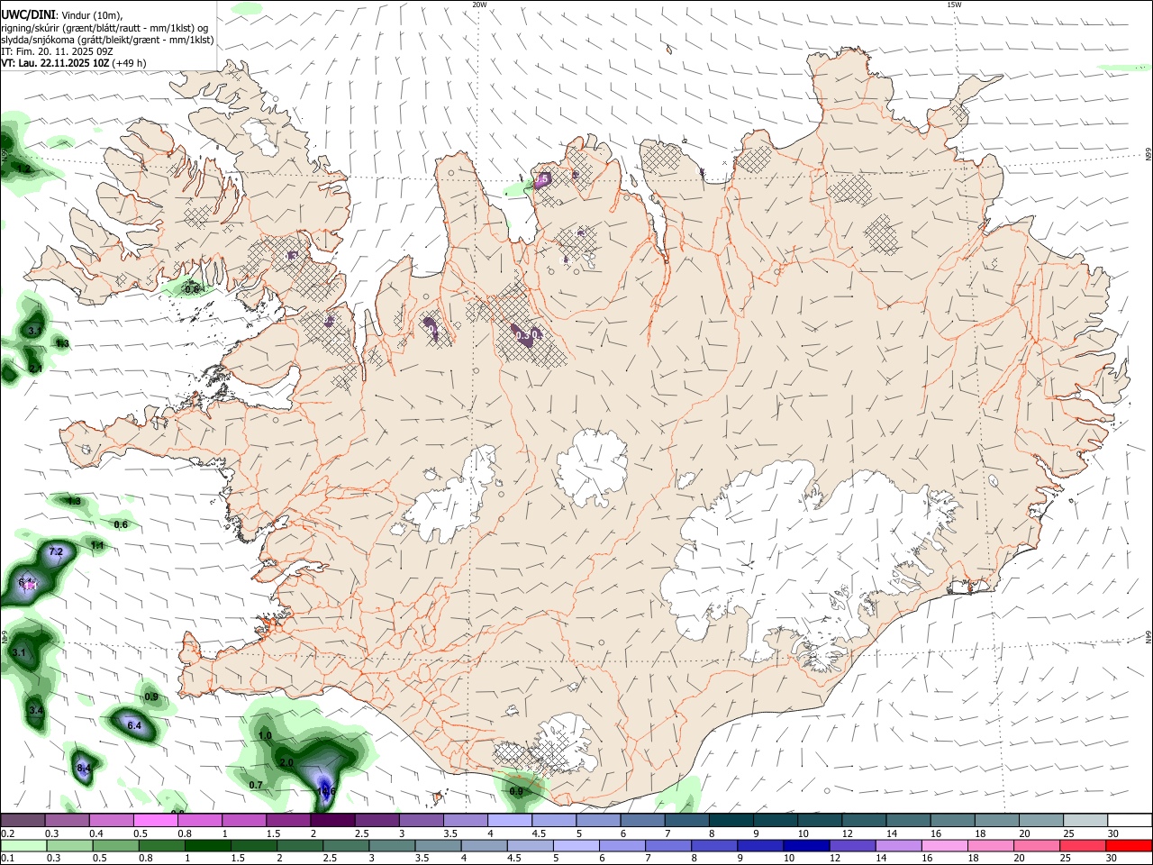Click the 'VT: Lau. 22.11.2025 10Z' valid time

click(56, 63)
